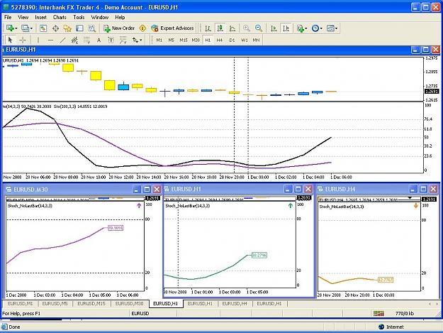Select the Vertical Line tool
This screenshot has height=333, width=443.
(x=38, y=40)
